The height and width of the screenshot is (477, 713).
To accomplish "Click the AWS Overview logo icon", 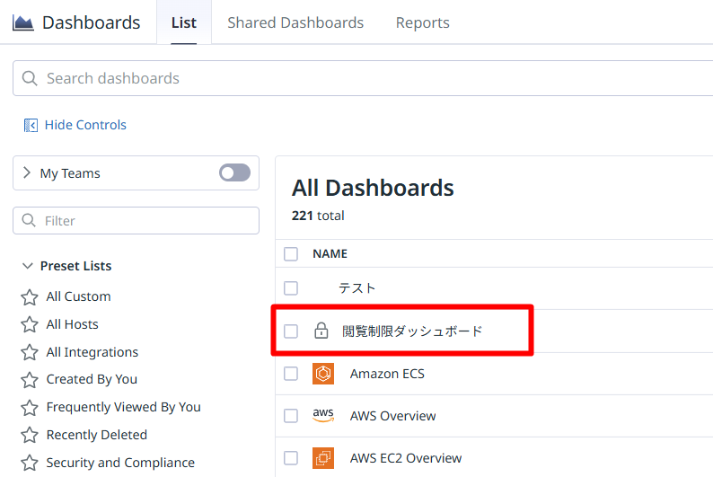I will 323,415.
